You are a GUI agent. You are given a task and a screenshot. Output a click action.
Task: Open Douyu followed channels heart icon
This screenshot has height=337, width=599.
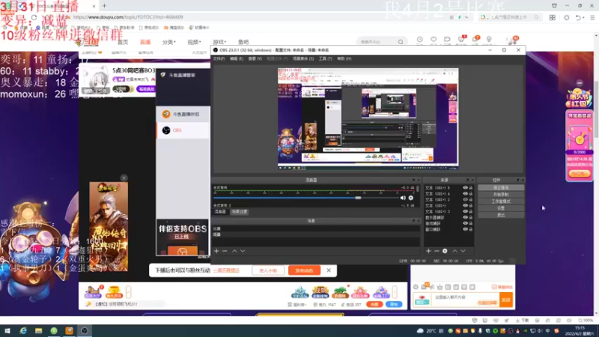(x=434, y=40)
